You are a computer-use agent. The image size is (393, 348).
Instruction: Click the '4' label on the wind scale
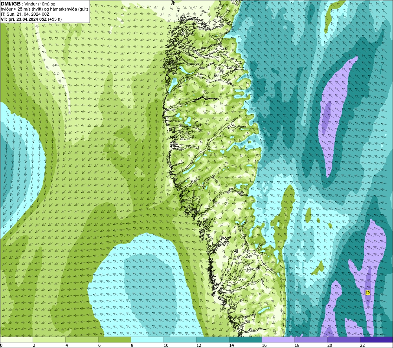click(67, 345)
